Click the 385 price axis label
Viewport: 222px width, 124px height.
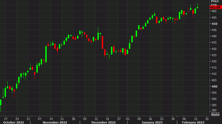click(x=214, y=105)
